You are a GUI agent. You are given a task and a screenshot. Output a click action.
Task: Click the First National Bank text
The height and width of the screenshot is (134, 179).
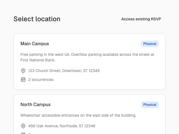click(38, 60)
